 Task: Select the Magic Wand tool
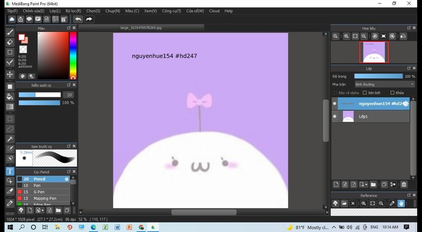tap(10, 139)
